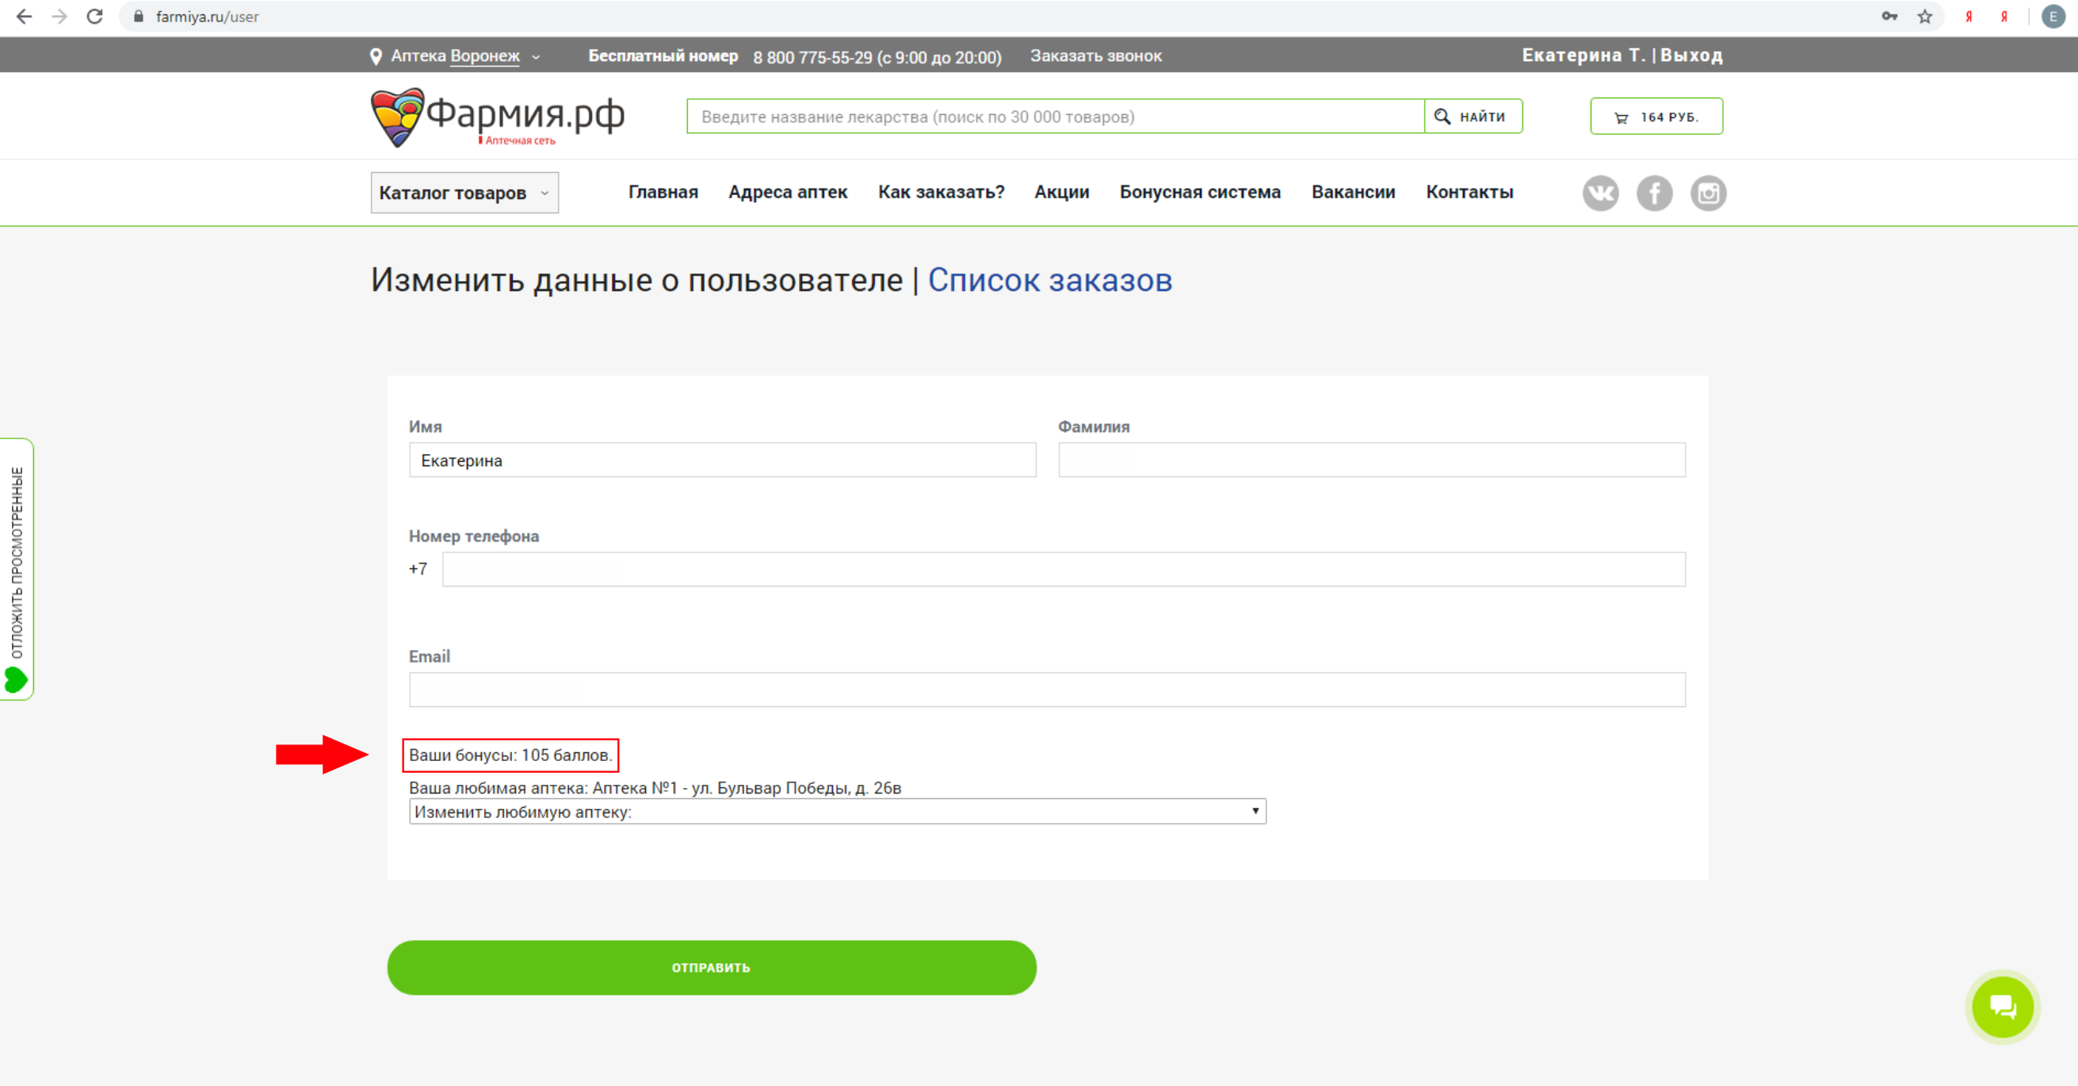Open Отложить просмотренные side tab
This screenshot has height=1086, width=2078.
click(16, 569)
